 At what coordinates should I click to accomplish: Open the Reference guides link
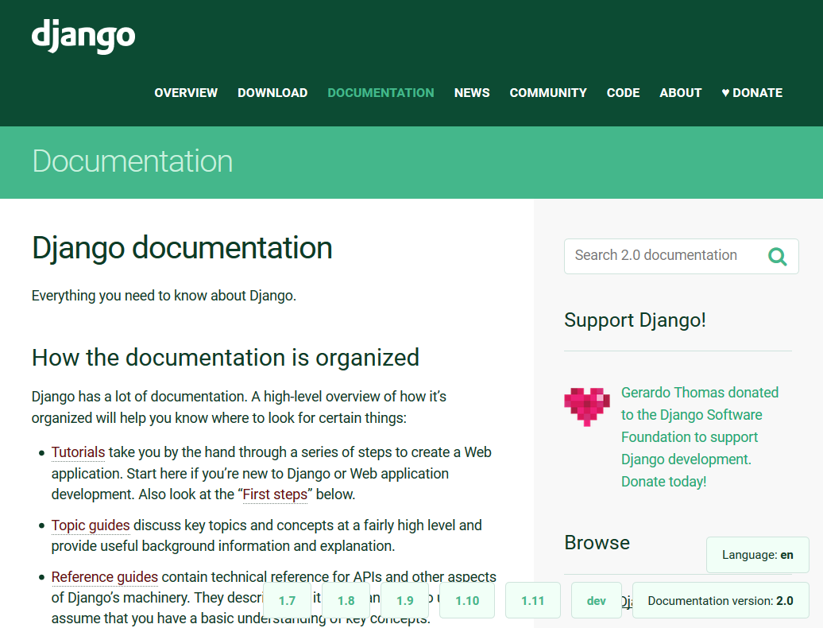pyautogui.click(x=104, y=577)
